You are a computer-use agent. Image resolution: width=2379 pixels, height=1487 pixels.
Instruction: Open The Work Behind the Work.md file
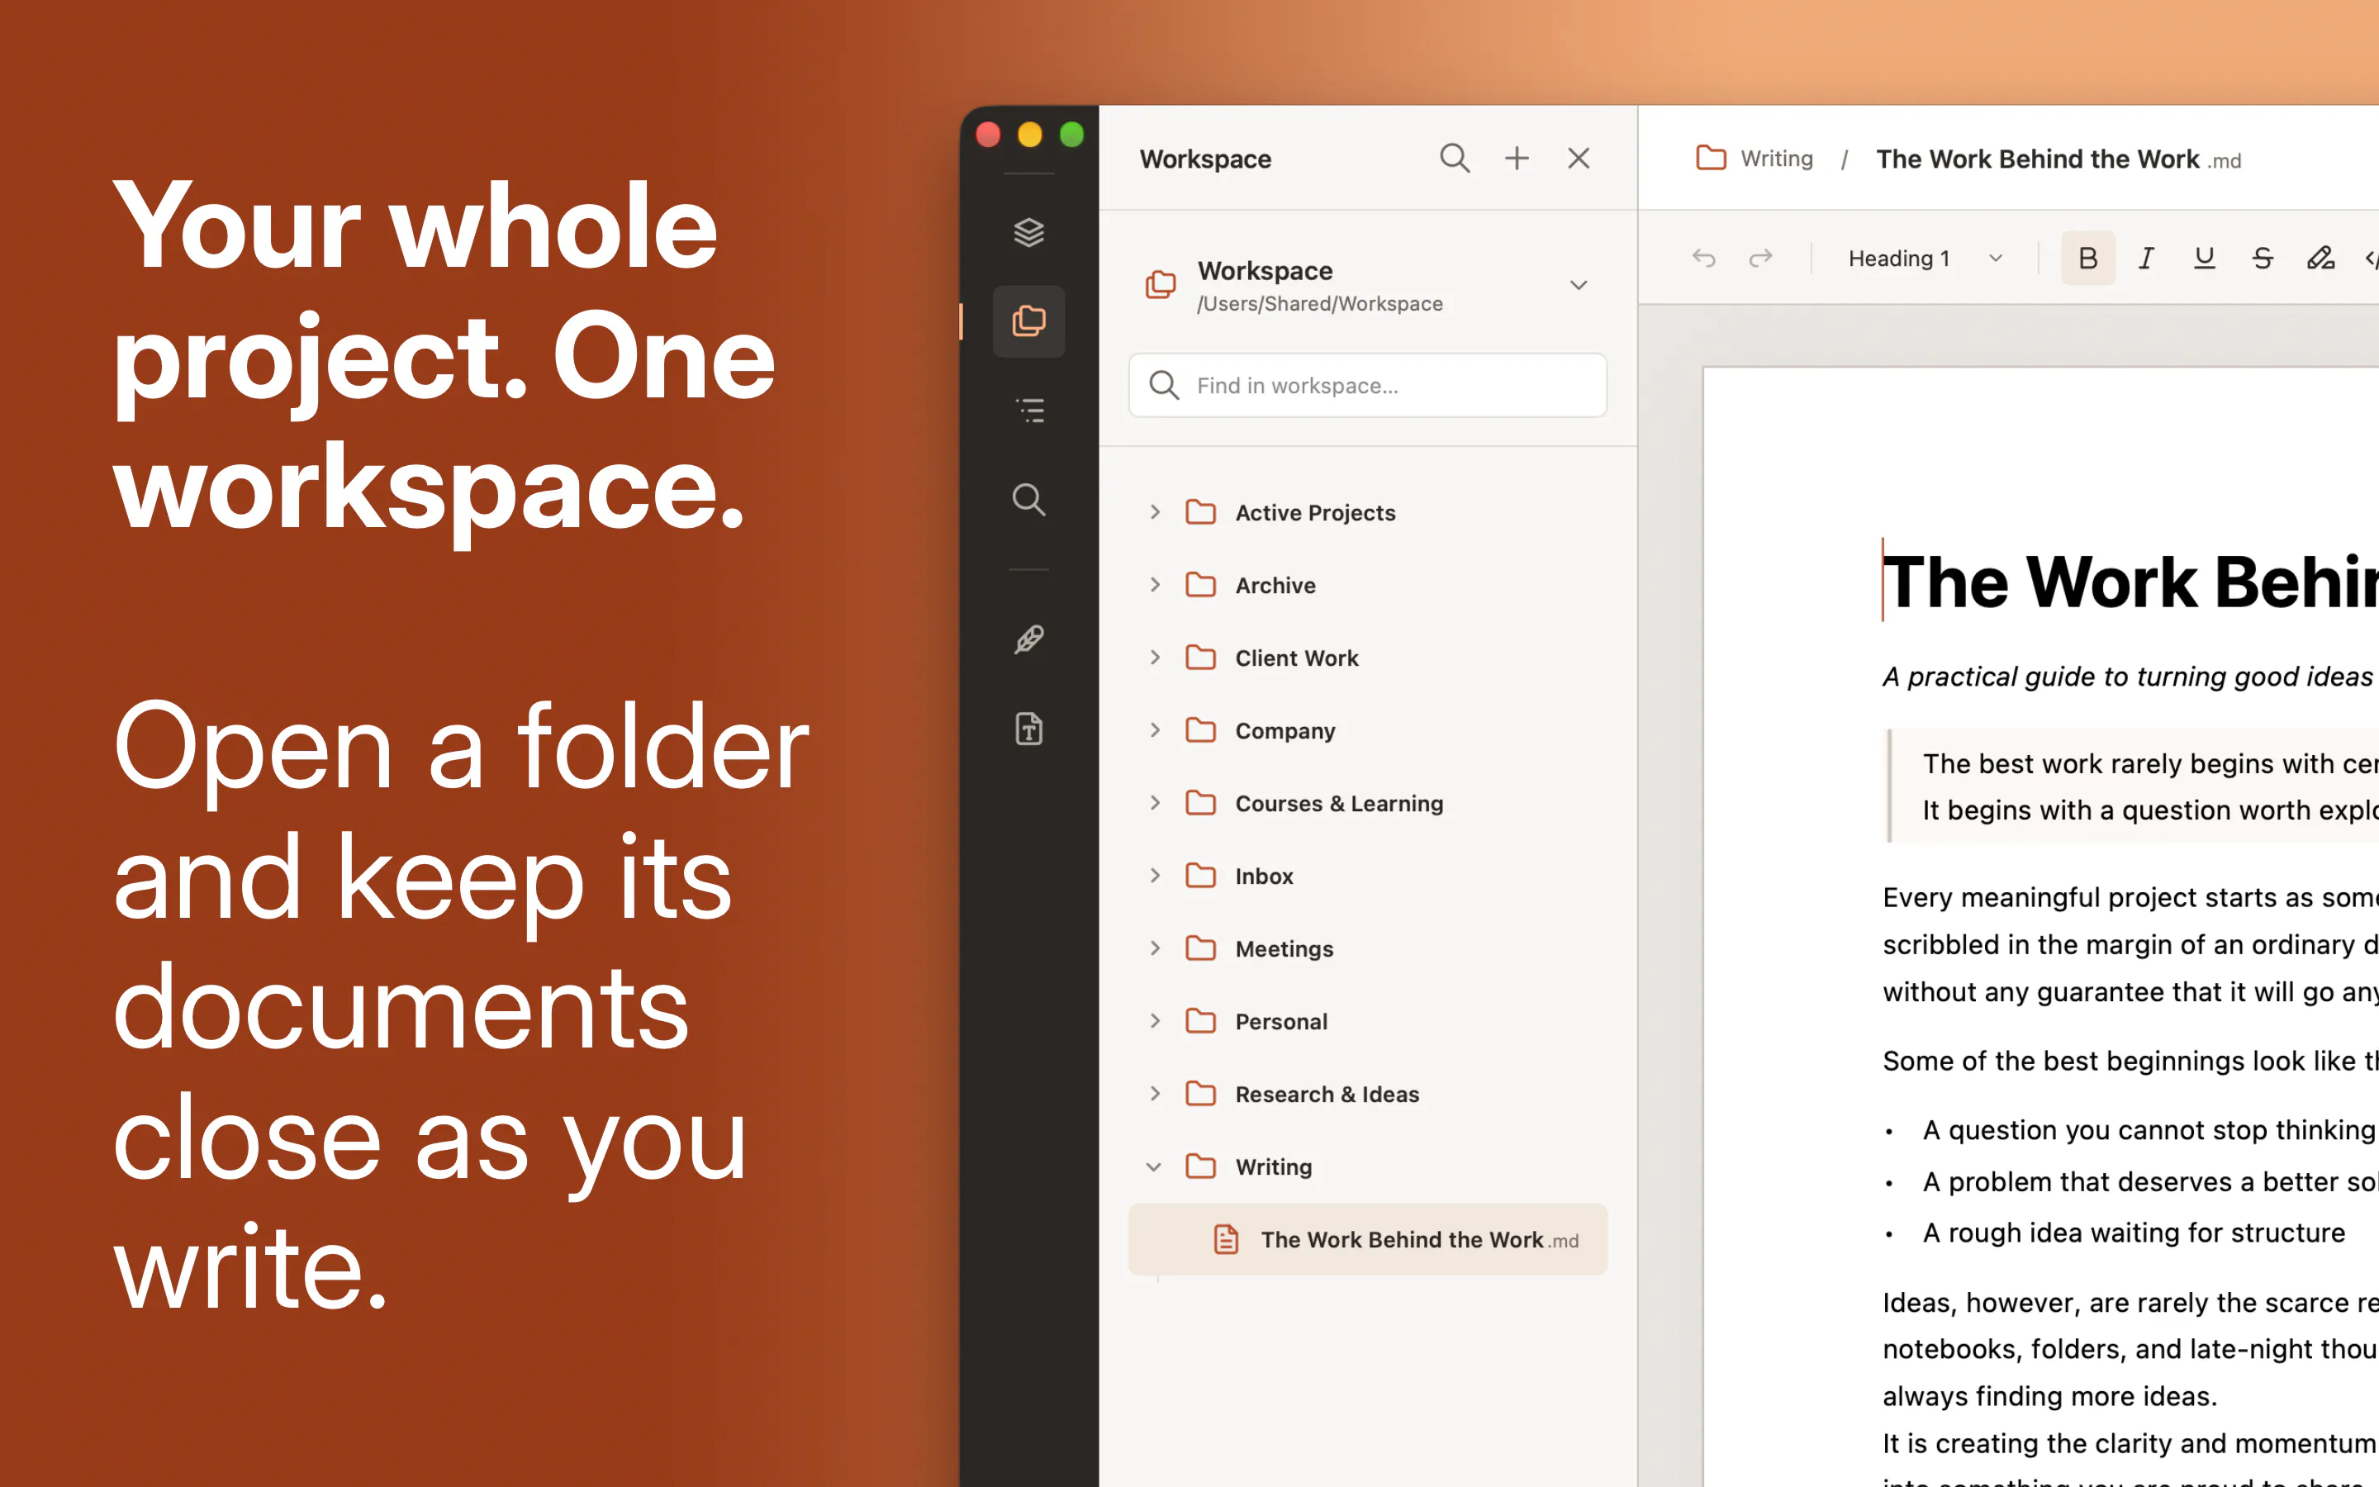(1367, 1239)
